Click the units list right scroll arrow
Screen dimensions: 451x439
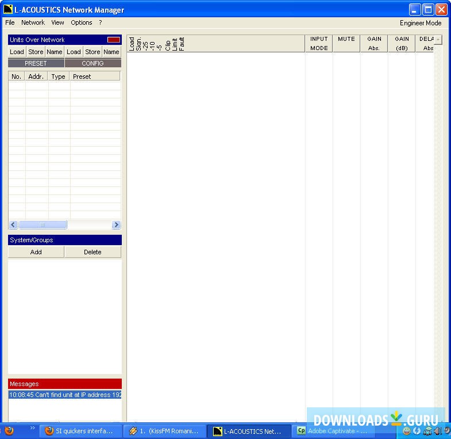click(116, 225)
